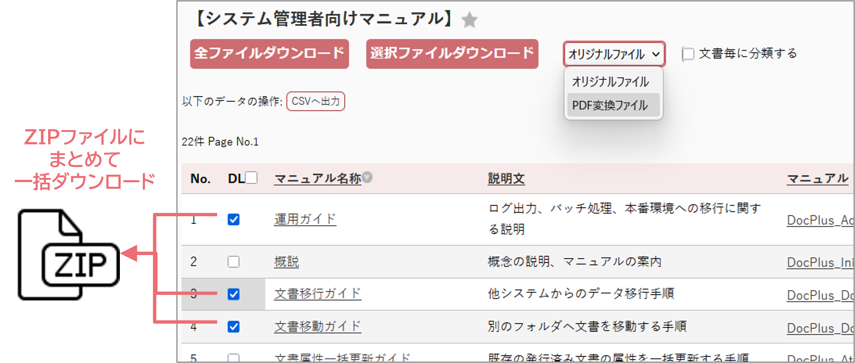
Task: Click CSVへ出力 button
Action: point(316,101)
